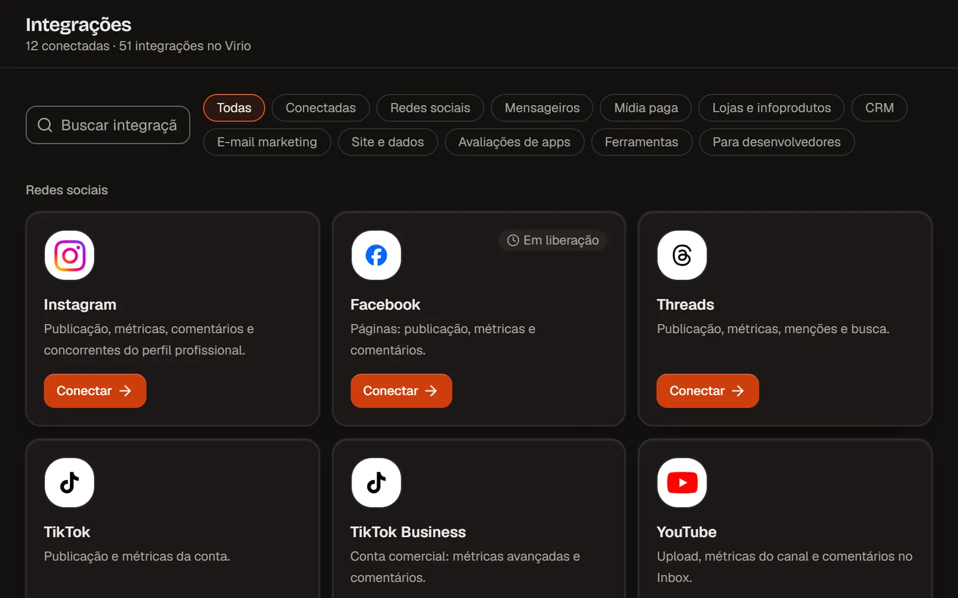Screen dimensions: 958x598
Task: Click the search magnifier icon
Action: pyautogui.click(x=45, y=125)
